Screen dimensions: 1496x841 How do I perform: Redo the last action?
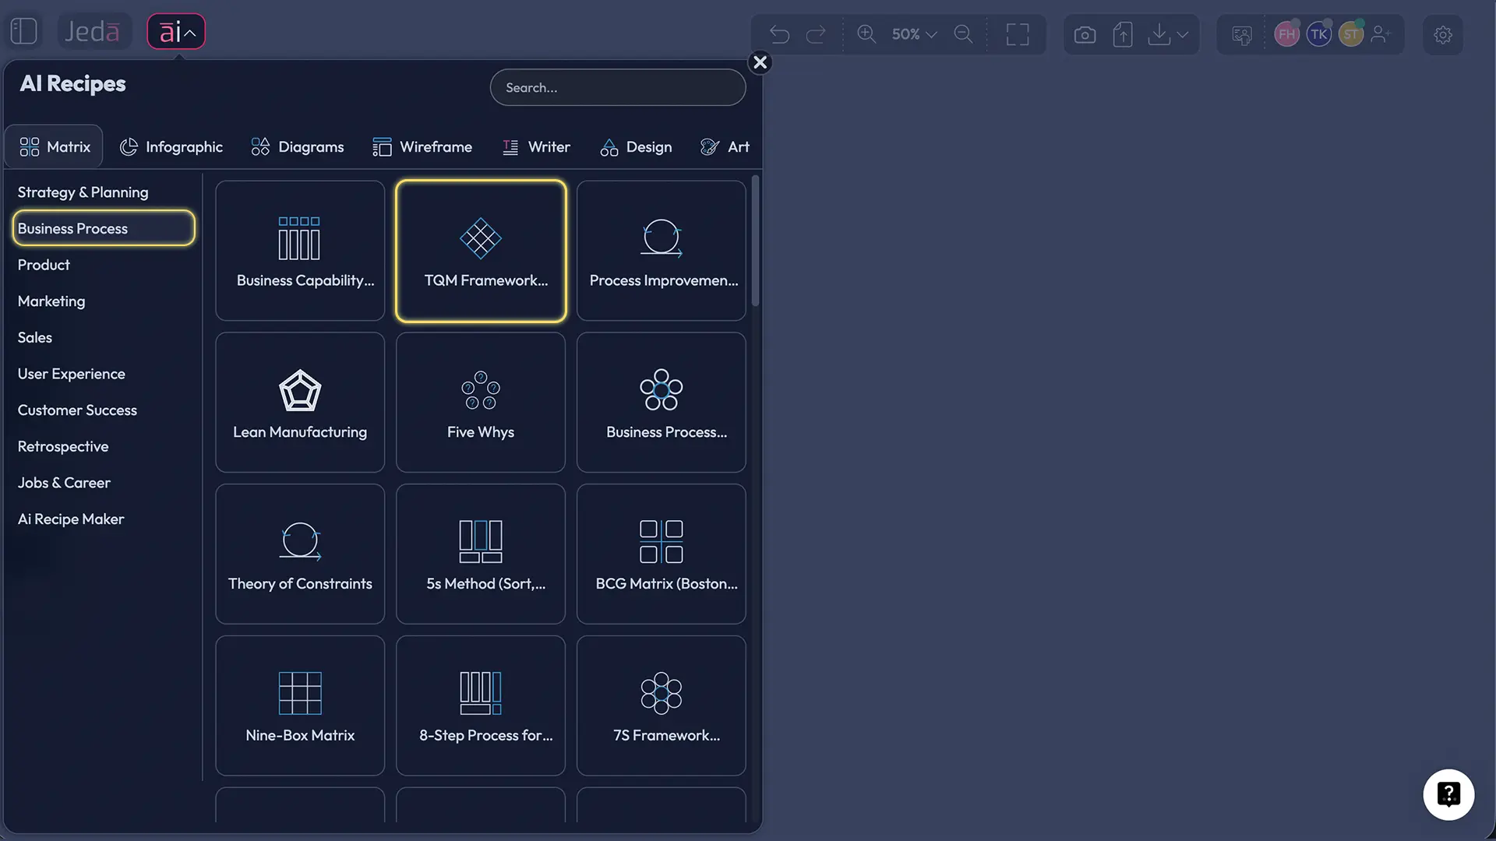pyautogui.click(x=817, y=34)
